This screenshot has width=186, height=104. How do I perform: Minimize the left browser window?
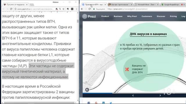pos(63,2)
